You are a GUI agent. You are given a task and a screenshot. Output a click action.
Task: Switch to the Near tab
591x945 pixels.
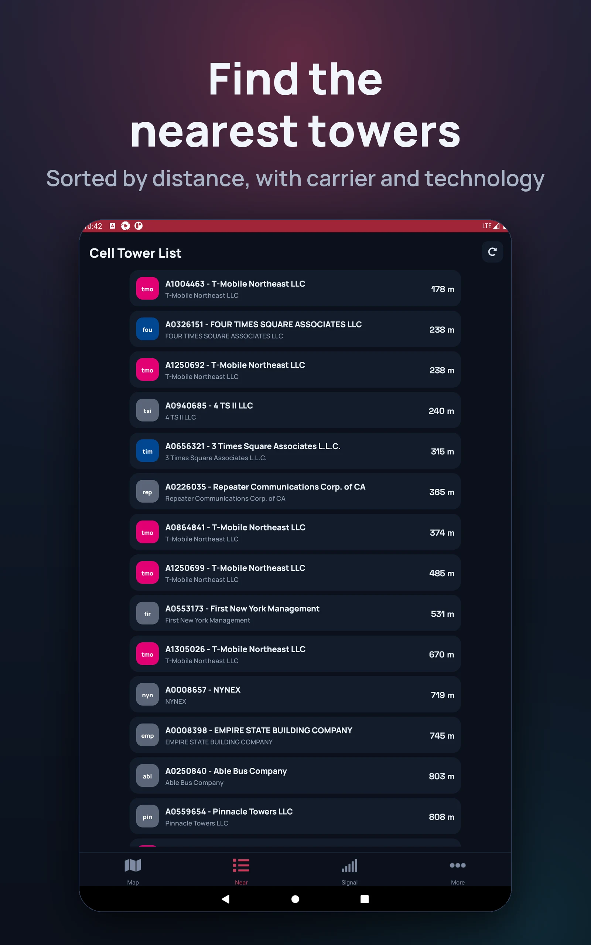[x=241, y=872]
